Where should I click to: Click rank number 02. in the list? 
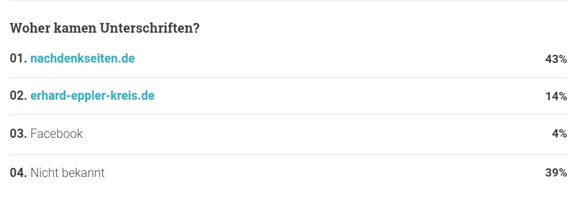pos(18,96)
